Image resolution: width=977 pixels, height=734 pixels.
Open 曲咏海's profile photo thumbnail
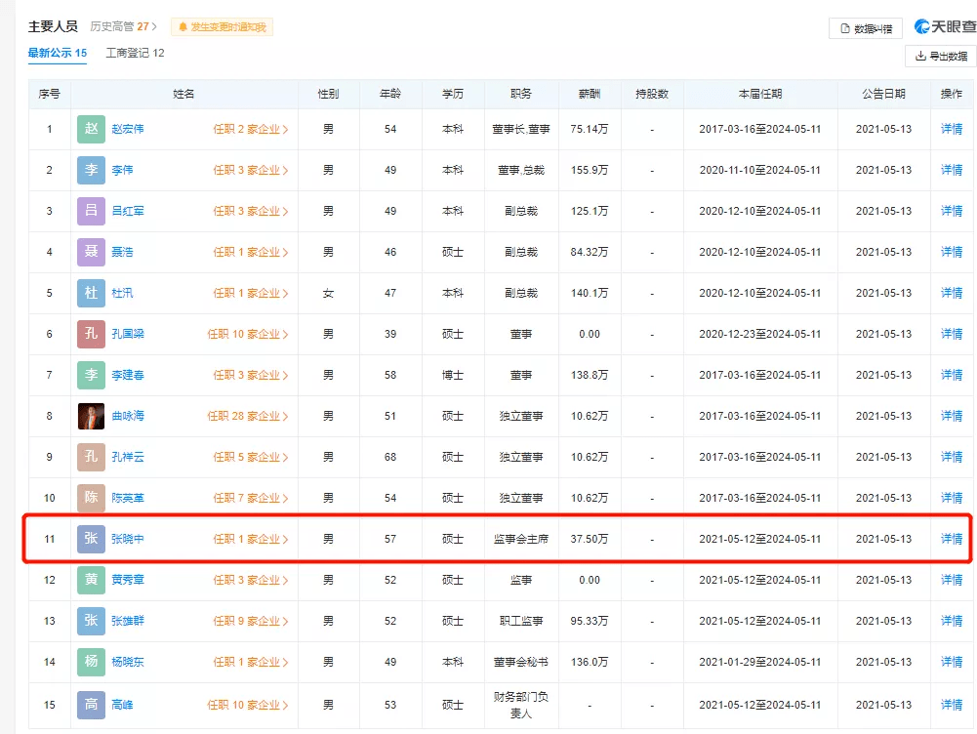tap(90, 415)
